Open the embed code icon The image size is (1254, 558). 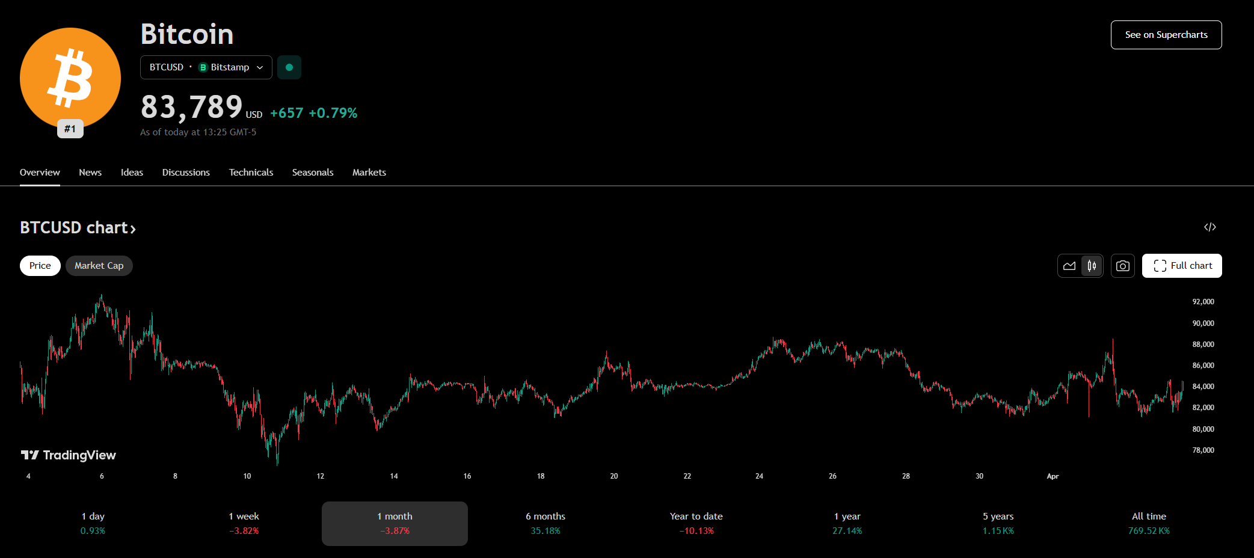click(x=1210, y=227)
